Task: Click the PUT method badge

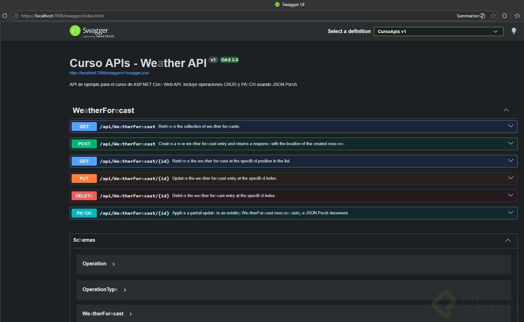Action: click(x=84, y=178)
